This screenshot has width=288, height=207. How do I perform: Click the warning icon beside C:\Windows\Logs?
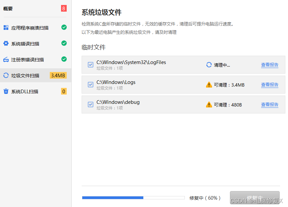pos(209,85)
